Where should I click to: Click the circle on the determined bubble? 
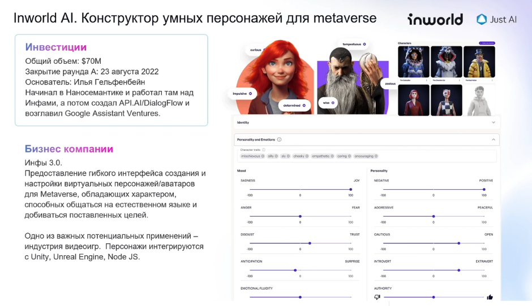(x=304, y=106)
